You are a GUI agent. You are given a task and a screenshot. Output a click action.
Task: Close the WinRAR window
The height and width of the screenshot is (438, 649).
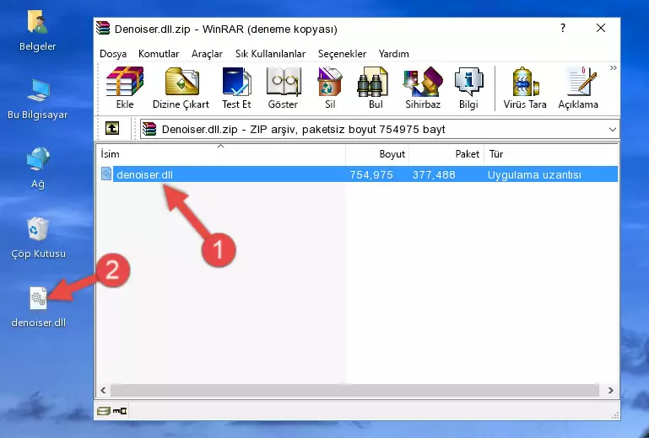click(601, 28)
